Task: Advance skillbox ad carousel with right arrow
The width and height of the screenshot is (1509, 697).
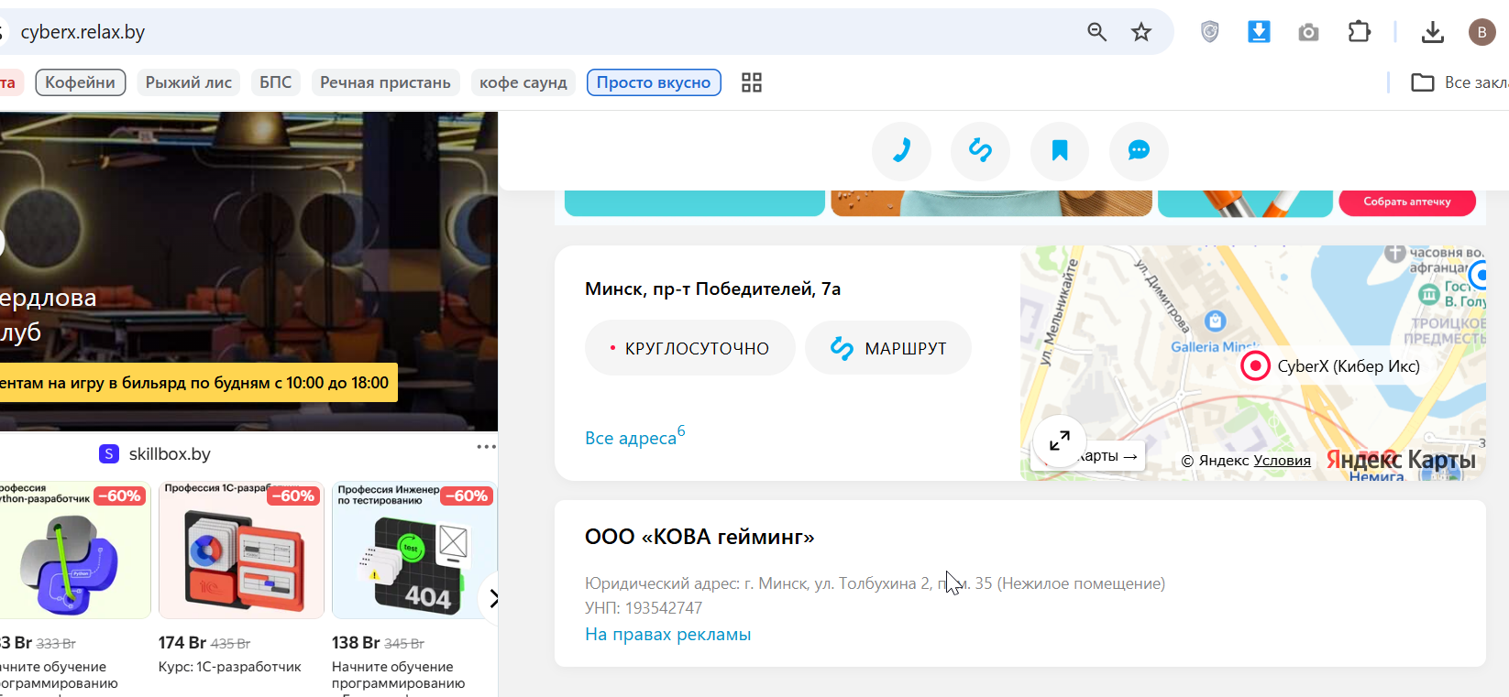Action: click(493, 599)
